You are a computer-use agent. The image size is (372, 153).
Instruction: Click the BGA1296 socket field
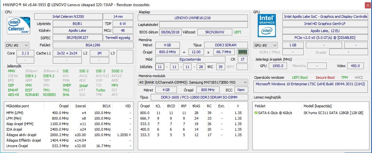point(93,45)
